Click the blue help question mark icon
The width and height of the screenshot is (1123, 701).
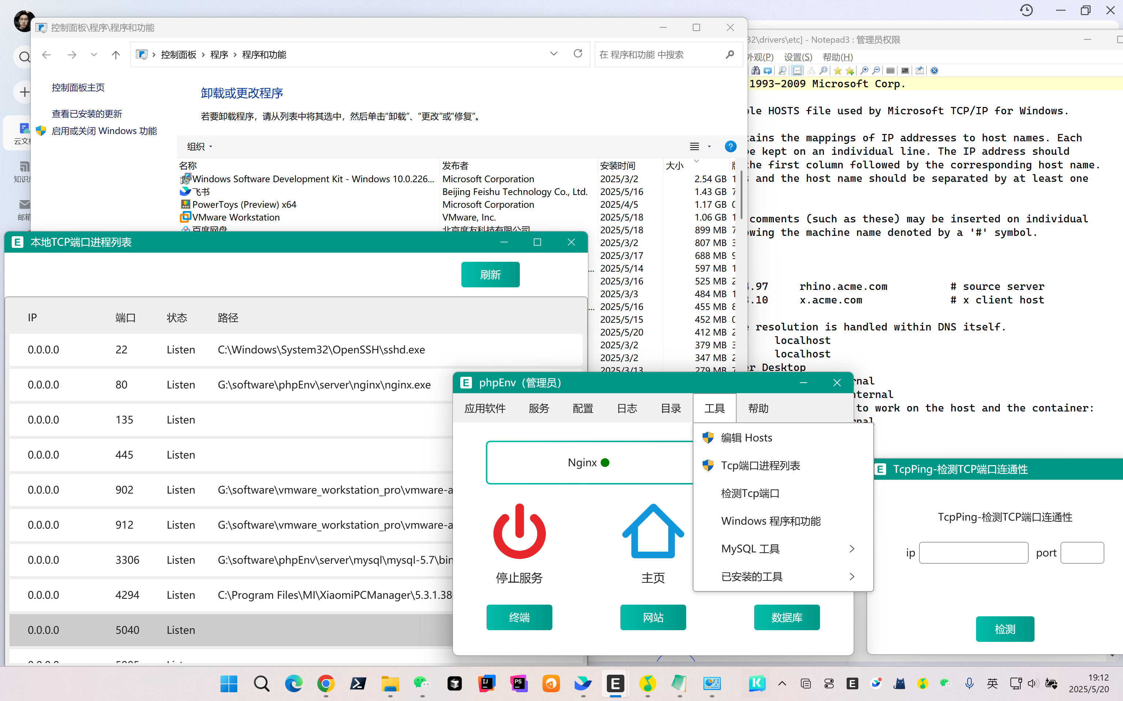(730, 146)
